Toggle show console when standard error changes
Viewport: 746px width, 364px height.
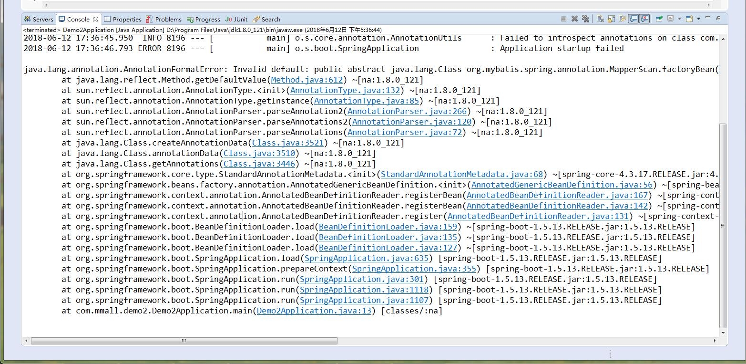pyautogui.click(x=644, y=19)
